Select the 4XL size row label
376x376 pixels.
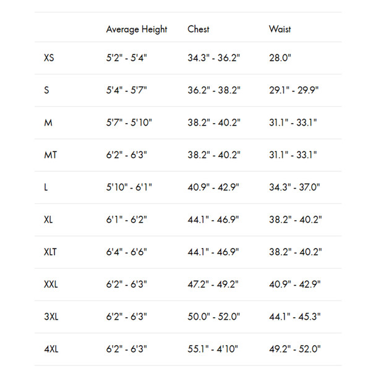[51, 349]
